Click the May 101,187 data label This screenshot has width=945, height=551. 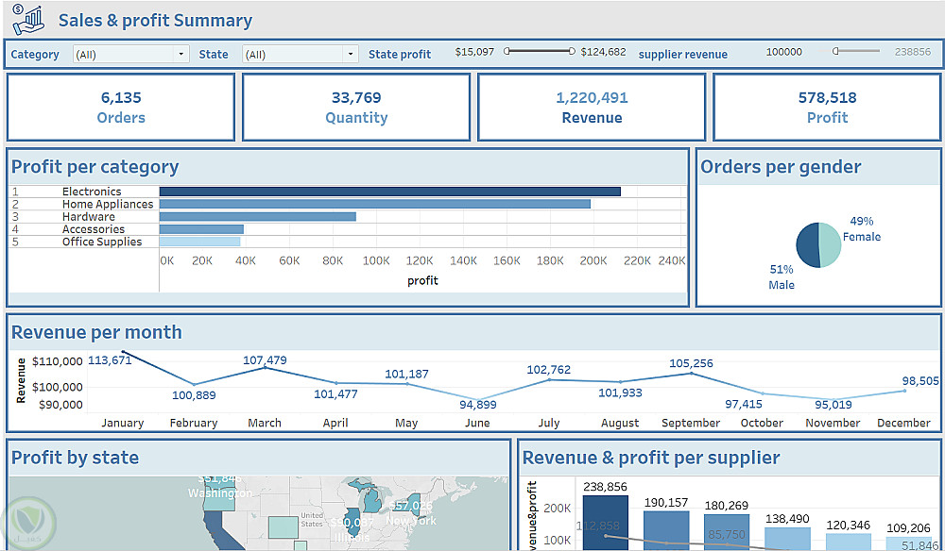[x=406, y=375]
